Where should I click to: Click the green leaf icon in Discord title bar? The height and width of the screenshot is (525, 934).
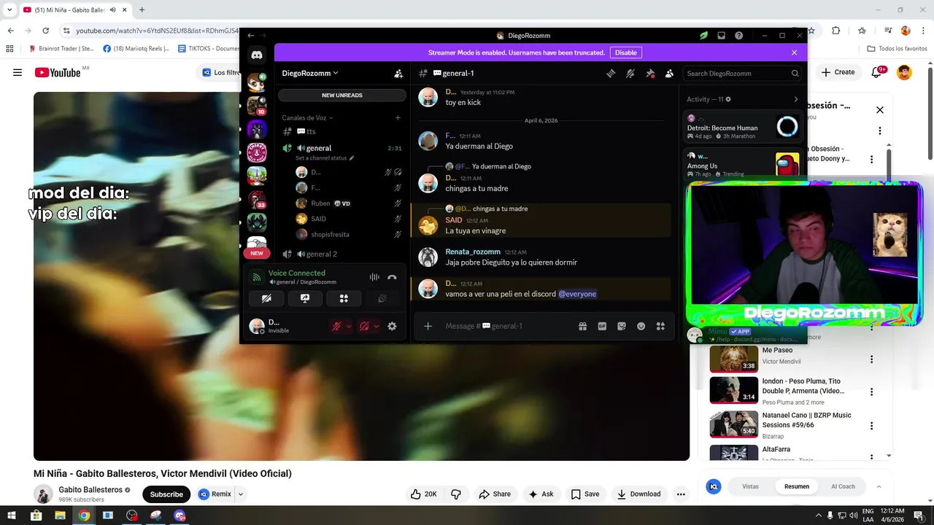pyautogui.click(x=703, y=35)
